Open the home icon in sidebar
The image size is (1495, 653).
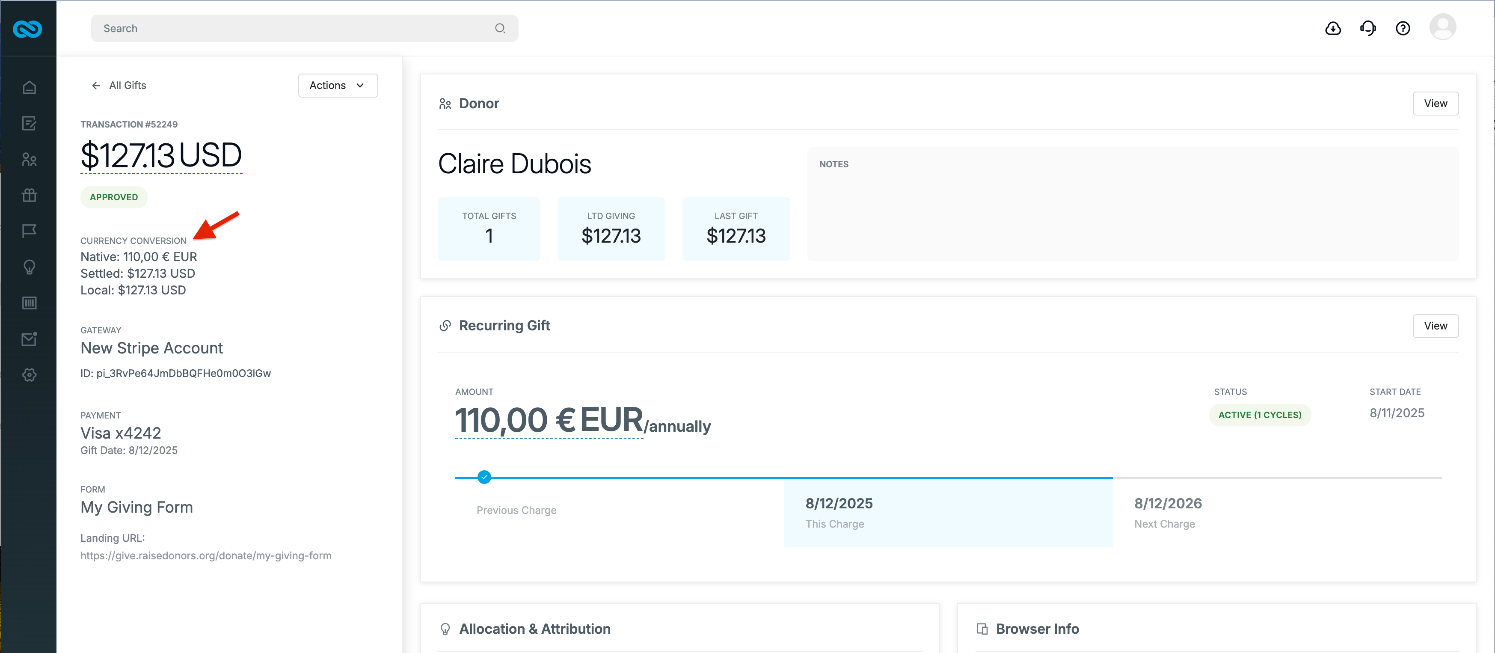click(29, 87)
